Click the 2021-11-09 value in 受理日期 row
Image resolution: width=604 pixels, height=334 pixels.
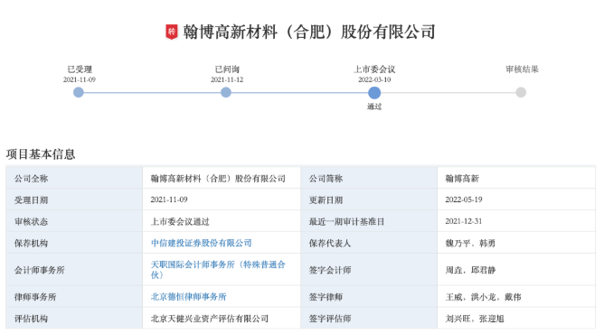[169, 199]
